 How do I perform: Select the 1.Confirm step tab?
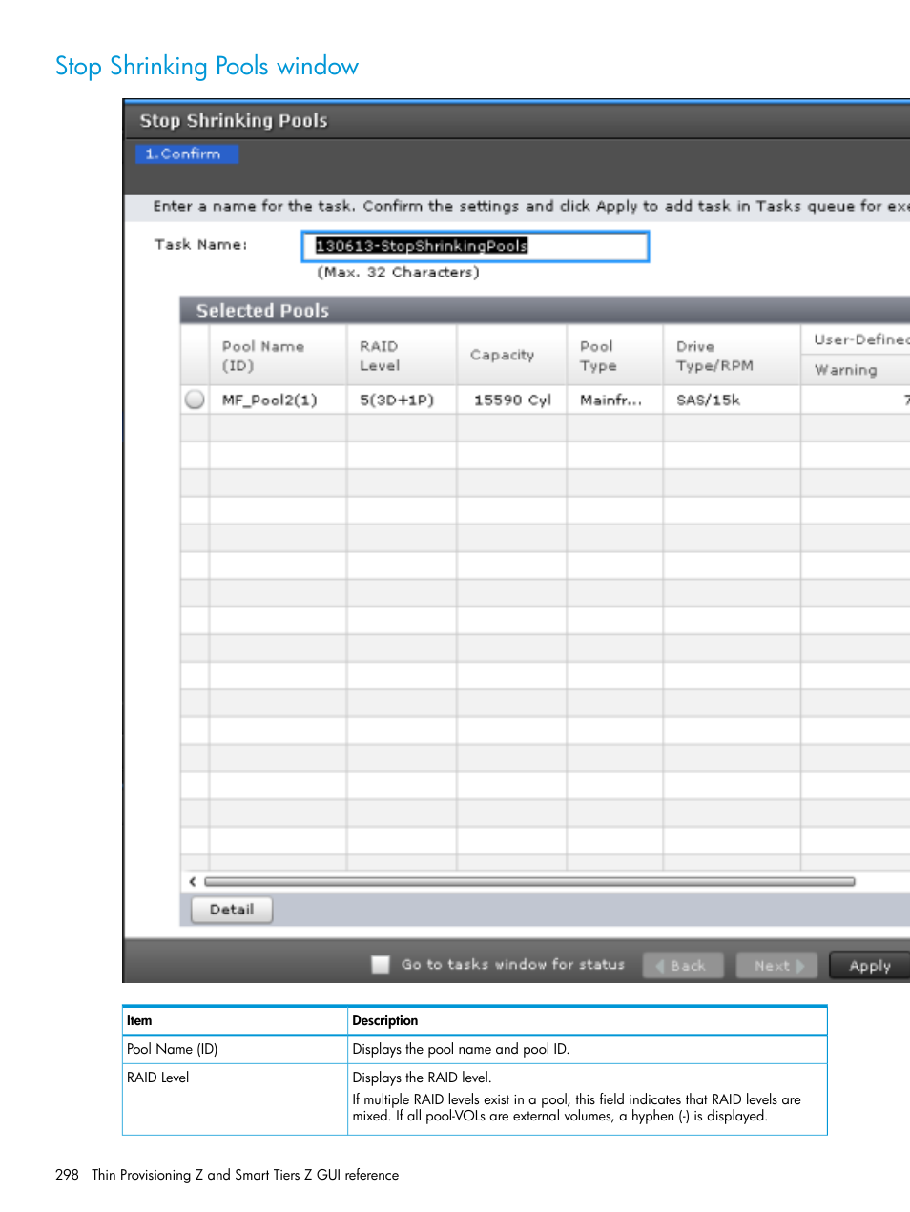click(x=187, y=154)
